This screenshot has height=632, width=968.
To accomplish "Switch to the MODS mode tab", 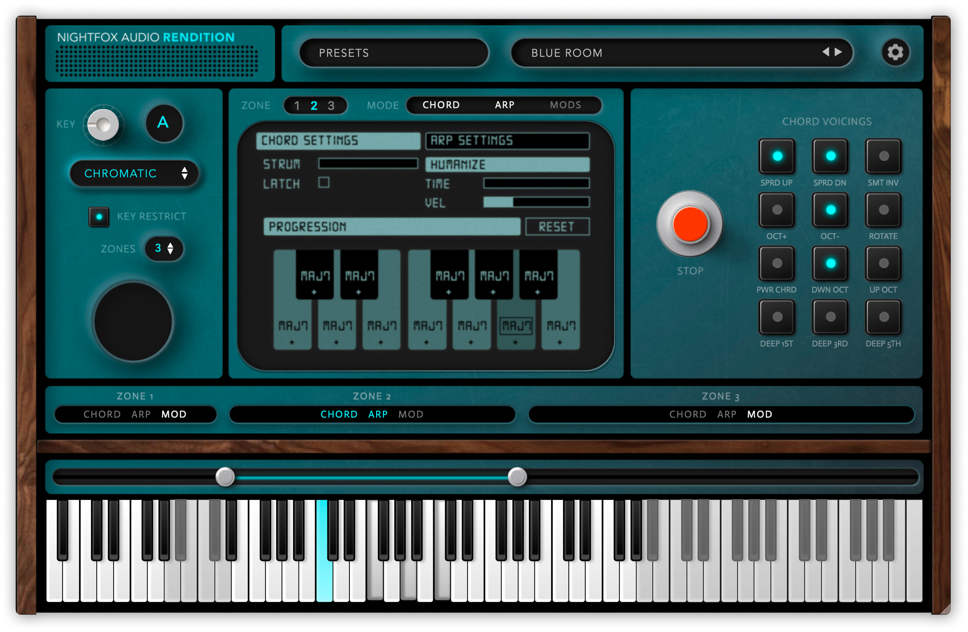I will (x=565, y=105).
